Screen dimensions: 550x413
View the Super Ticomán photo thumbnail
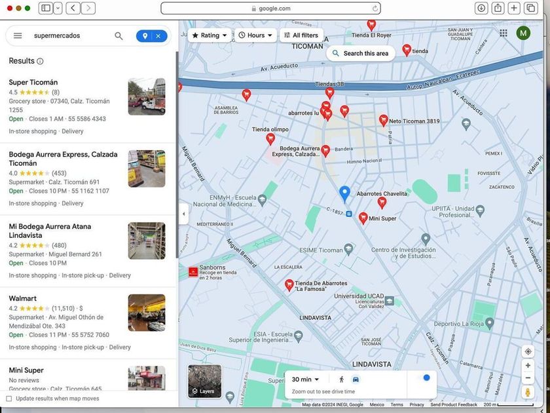pos(147,96)
